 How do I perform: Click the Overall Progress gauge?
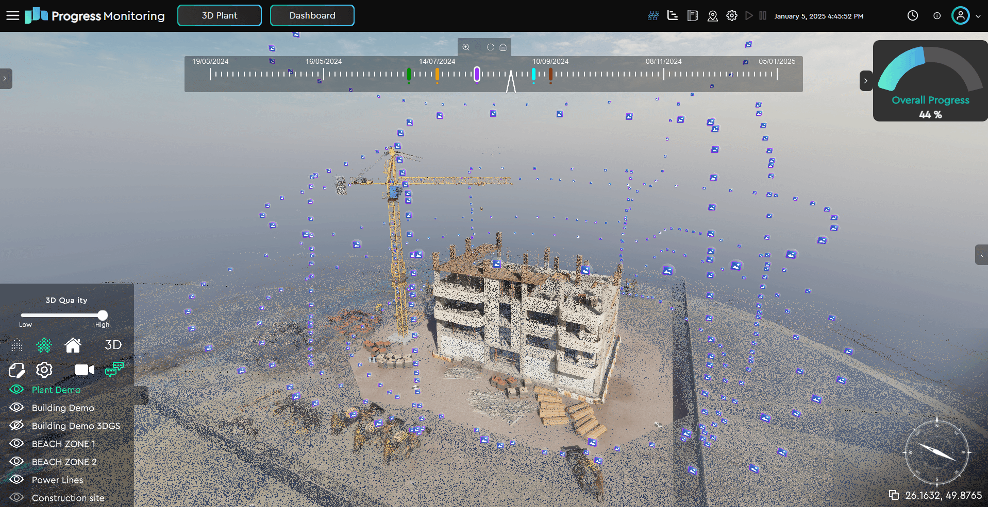[x=930, y=69]
